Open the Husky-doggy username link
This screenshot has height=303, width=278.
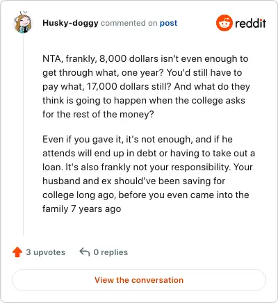click(x=70, y=23)
